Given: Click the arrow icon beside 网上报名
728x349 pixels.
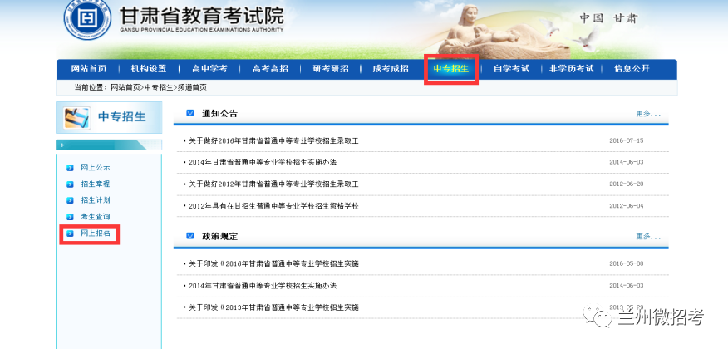Looking at the screenshot, I should tap(70, 233).
